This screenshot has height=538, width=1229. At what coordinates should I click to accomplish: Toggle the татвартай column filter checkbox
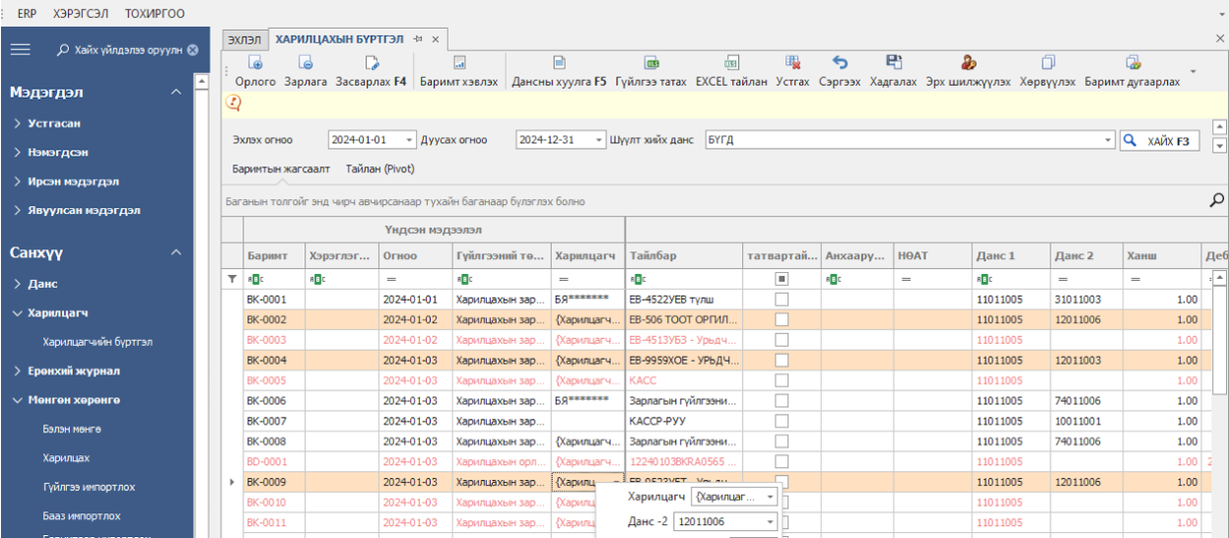pos(783,280)
